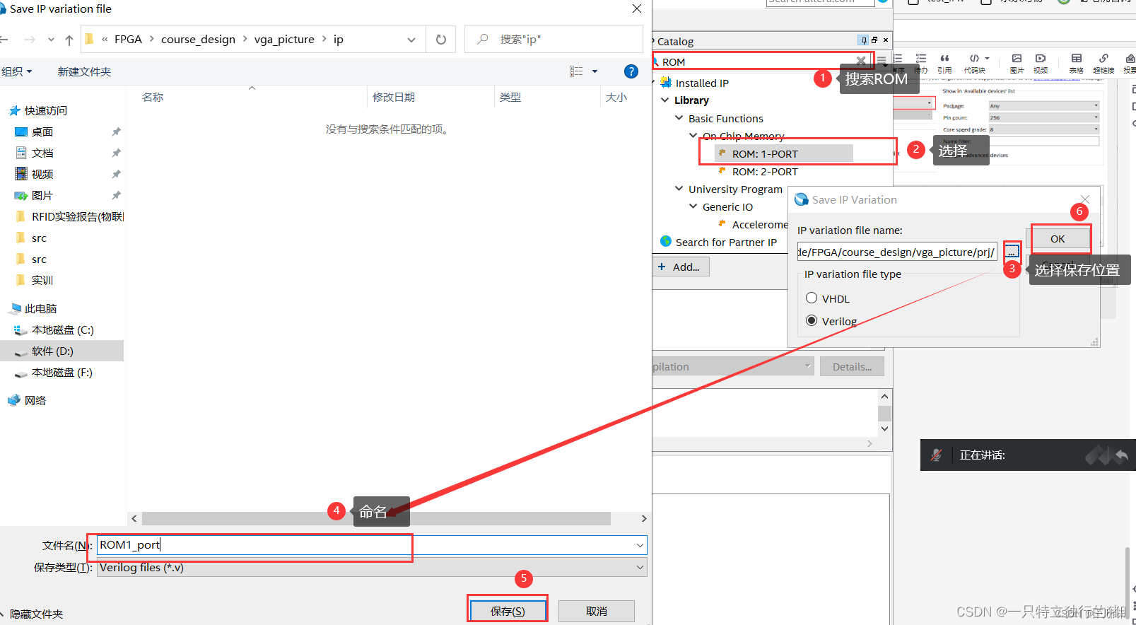Viewport: 1136px width, 625px height.
Task: Open the help question mark icon
Action: (x=631, y=71)
